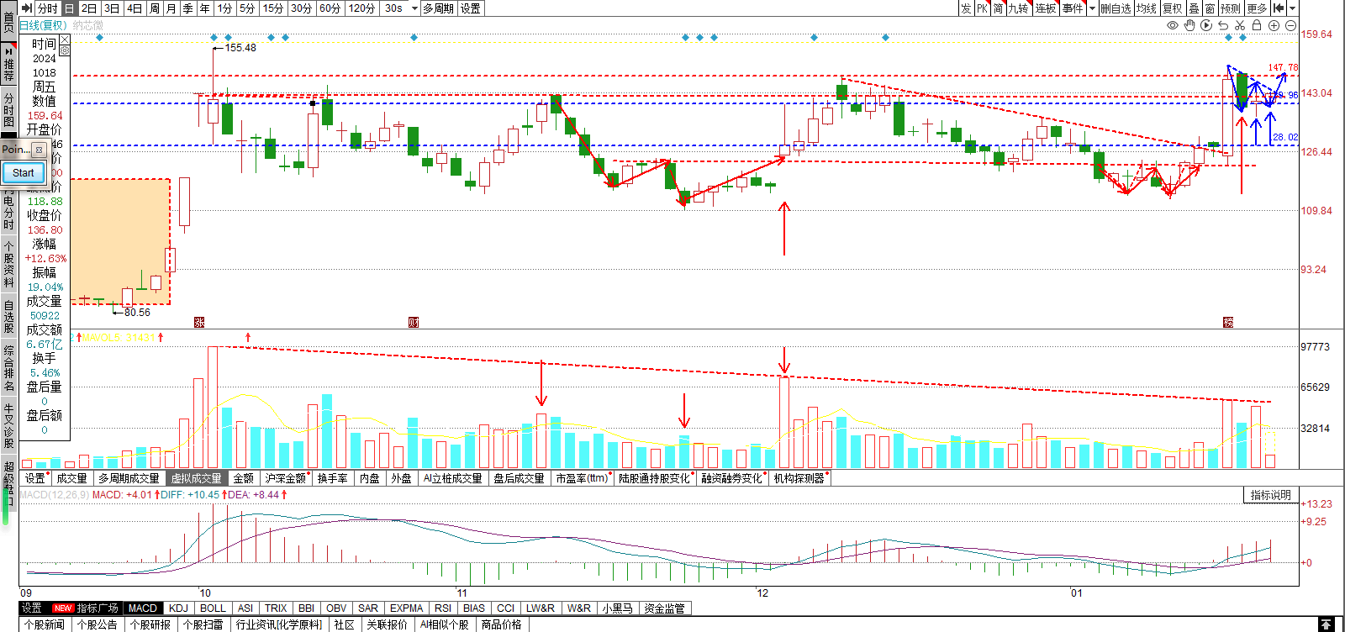The width and height of the screenshot is (1345, 632).
Task: Close the small Poin... floating window
Action: tap(39, 150)
